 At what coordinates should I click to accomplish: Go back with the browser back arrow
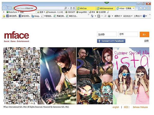5,8
